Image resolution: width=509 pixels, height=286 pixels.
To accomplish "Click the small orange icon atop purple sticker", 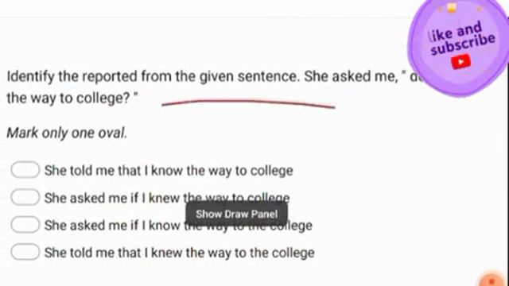I will point(453,7).
